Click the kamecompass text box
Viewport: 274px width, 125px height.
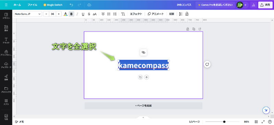[144, 65]
